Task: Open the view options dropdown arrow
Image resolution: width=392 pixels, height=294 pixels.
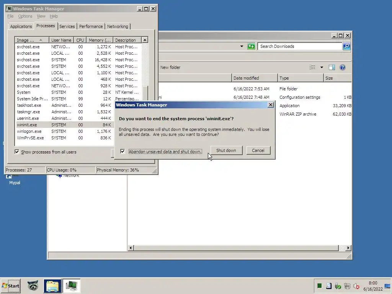Action: pos(322,67)
